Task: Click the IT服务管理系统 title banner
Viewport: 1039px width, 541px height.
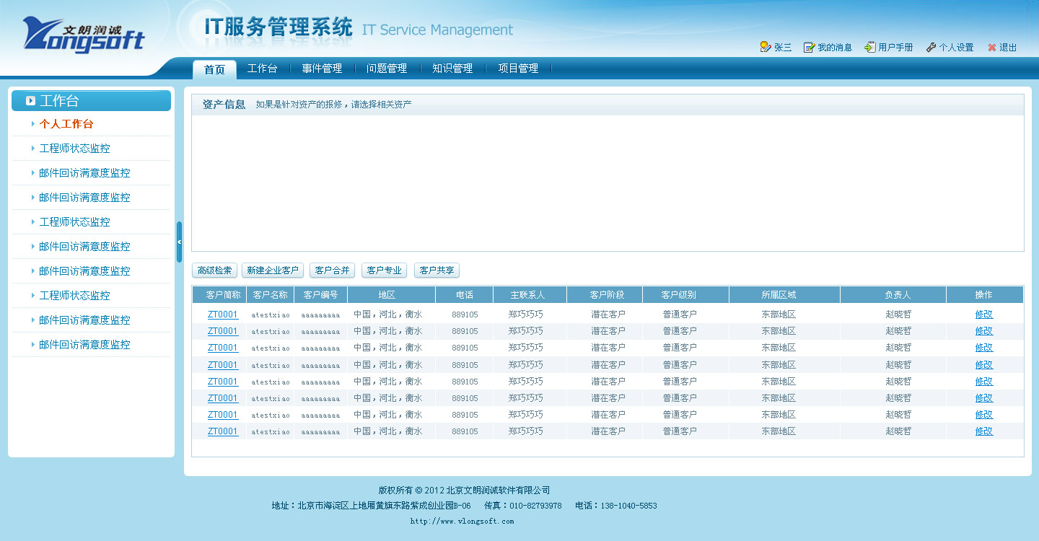Action: click(x=279, y=27)
